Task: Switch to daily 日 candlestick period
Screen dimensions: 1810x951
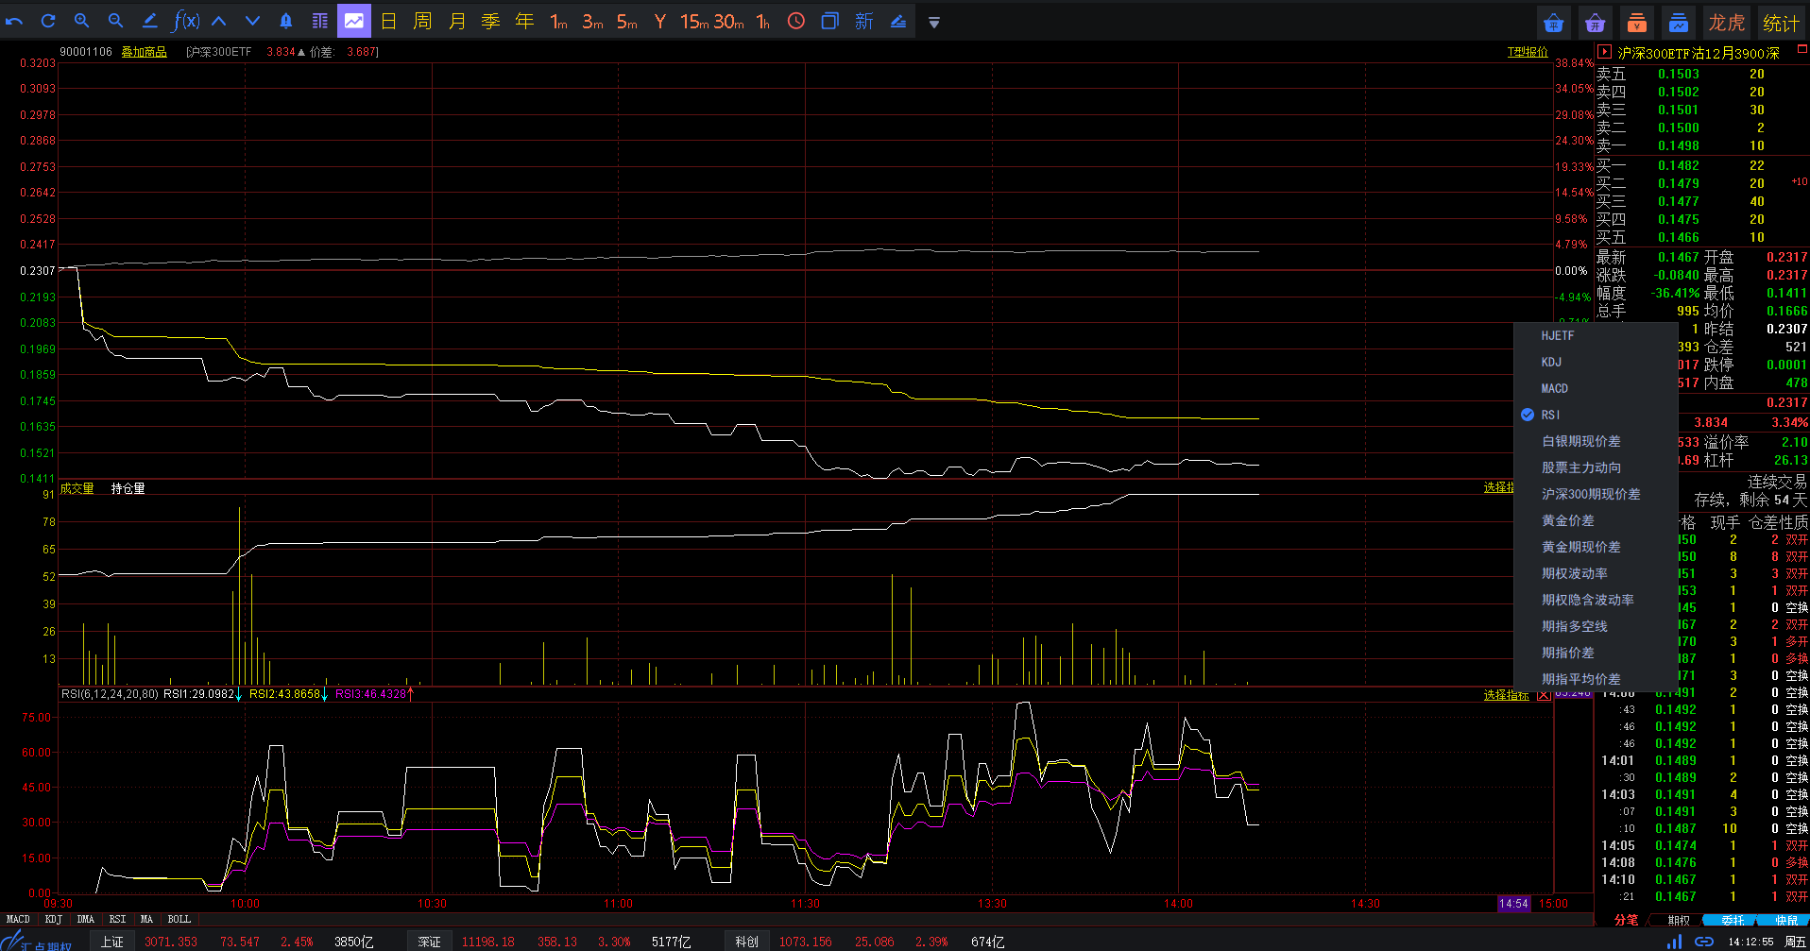Action: [388, 21]
